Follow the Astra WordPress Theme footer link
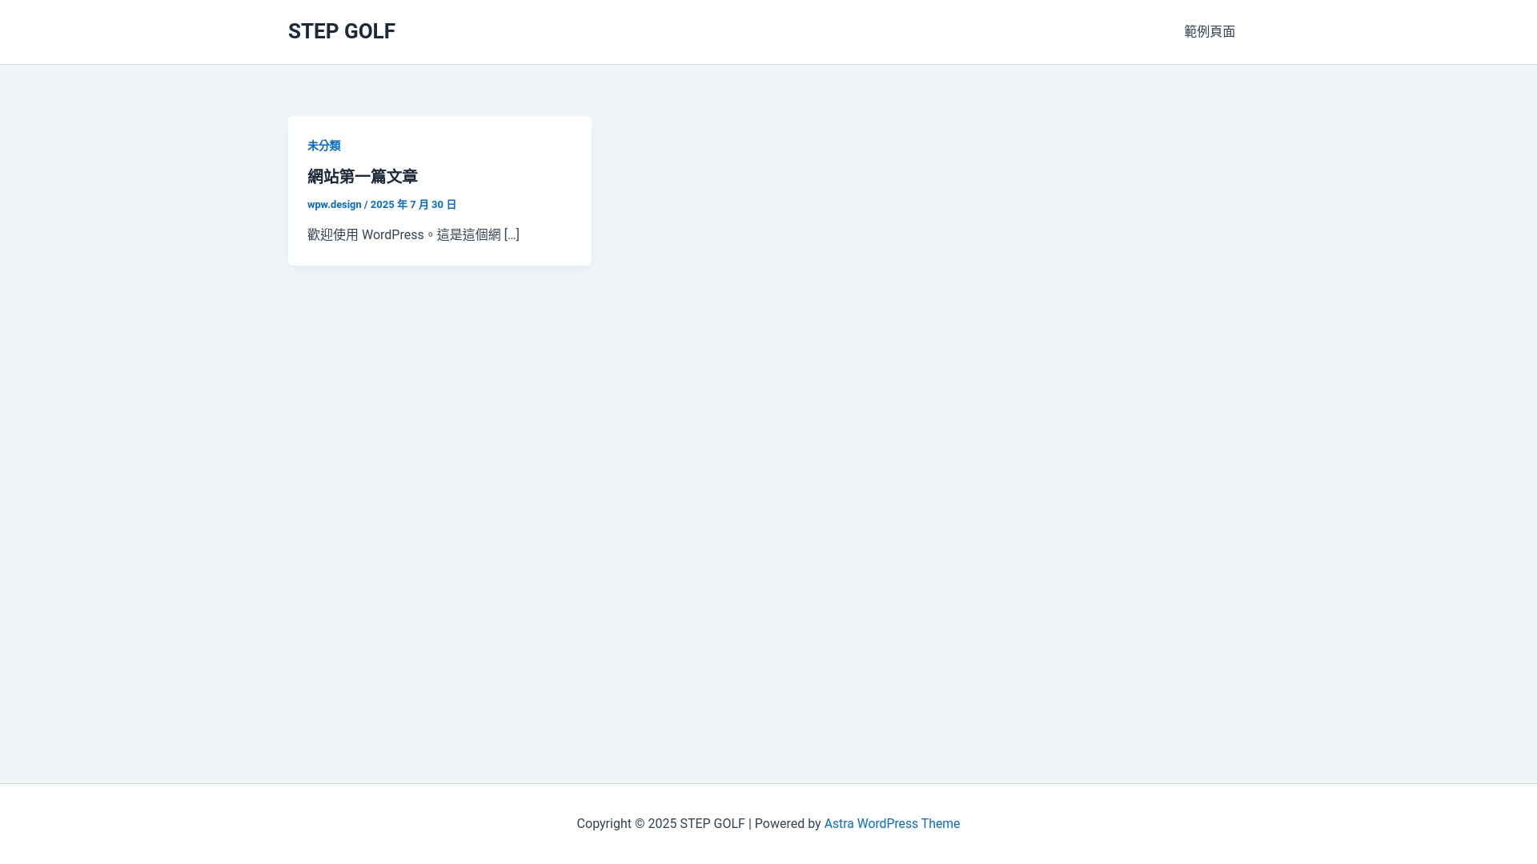Viewport: 1537px width, 864px height. point(892,824)
